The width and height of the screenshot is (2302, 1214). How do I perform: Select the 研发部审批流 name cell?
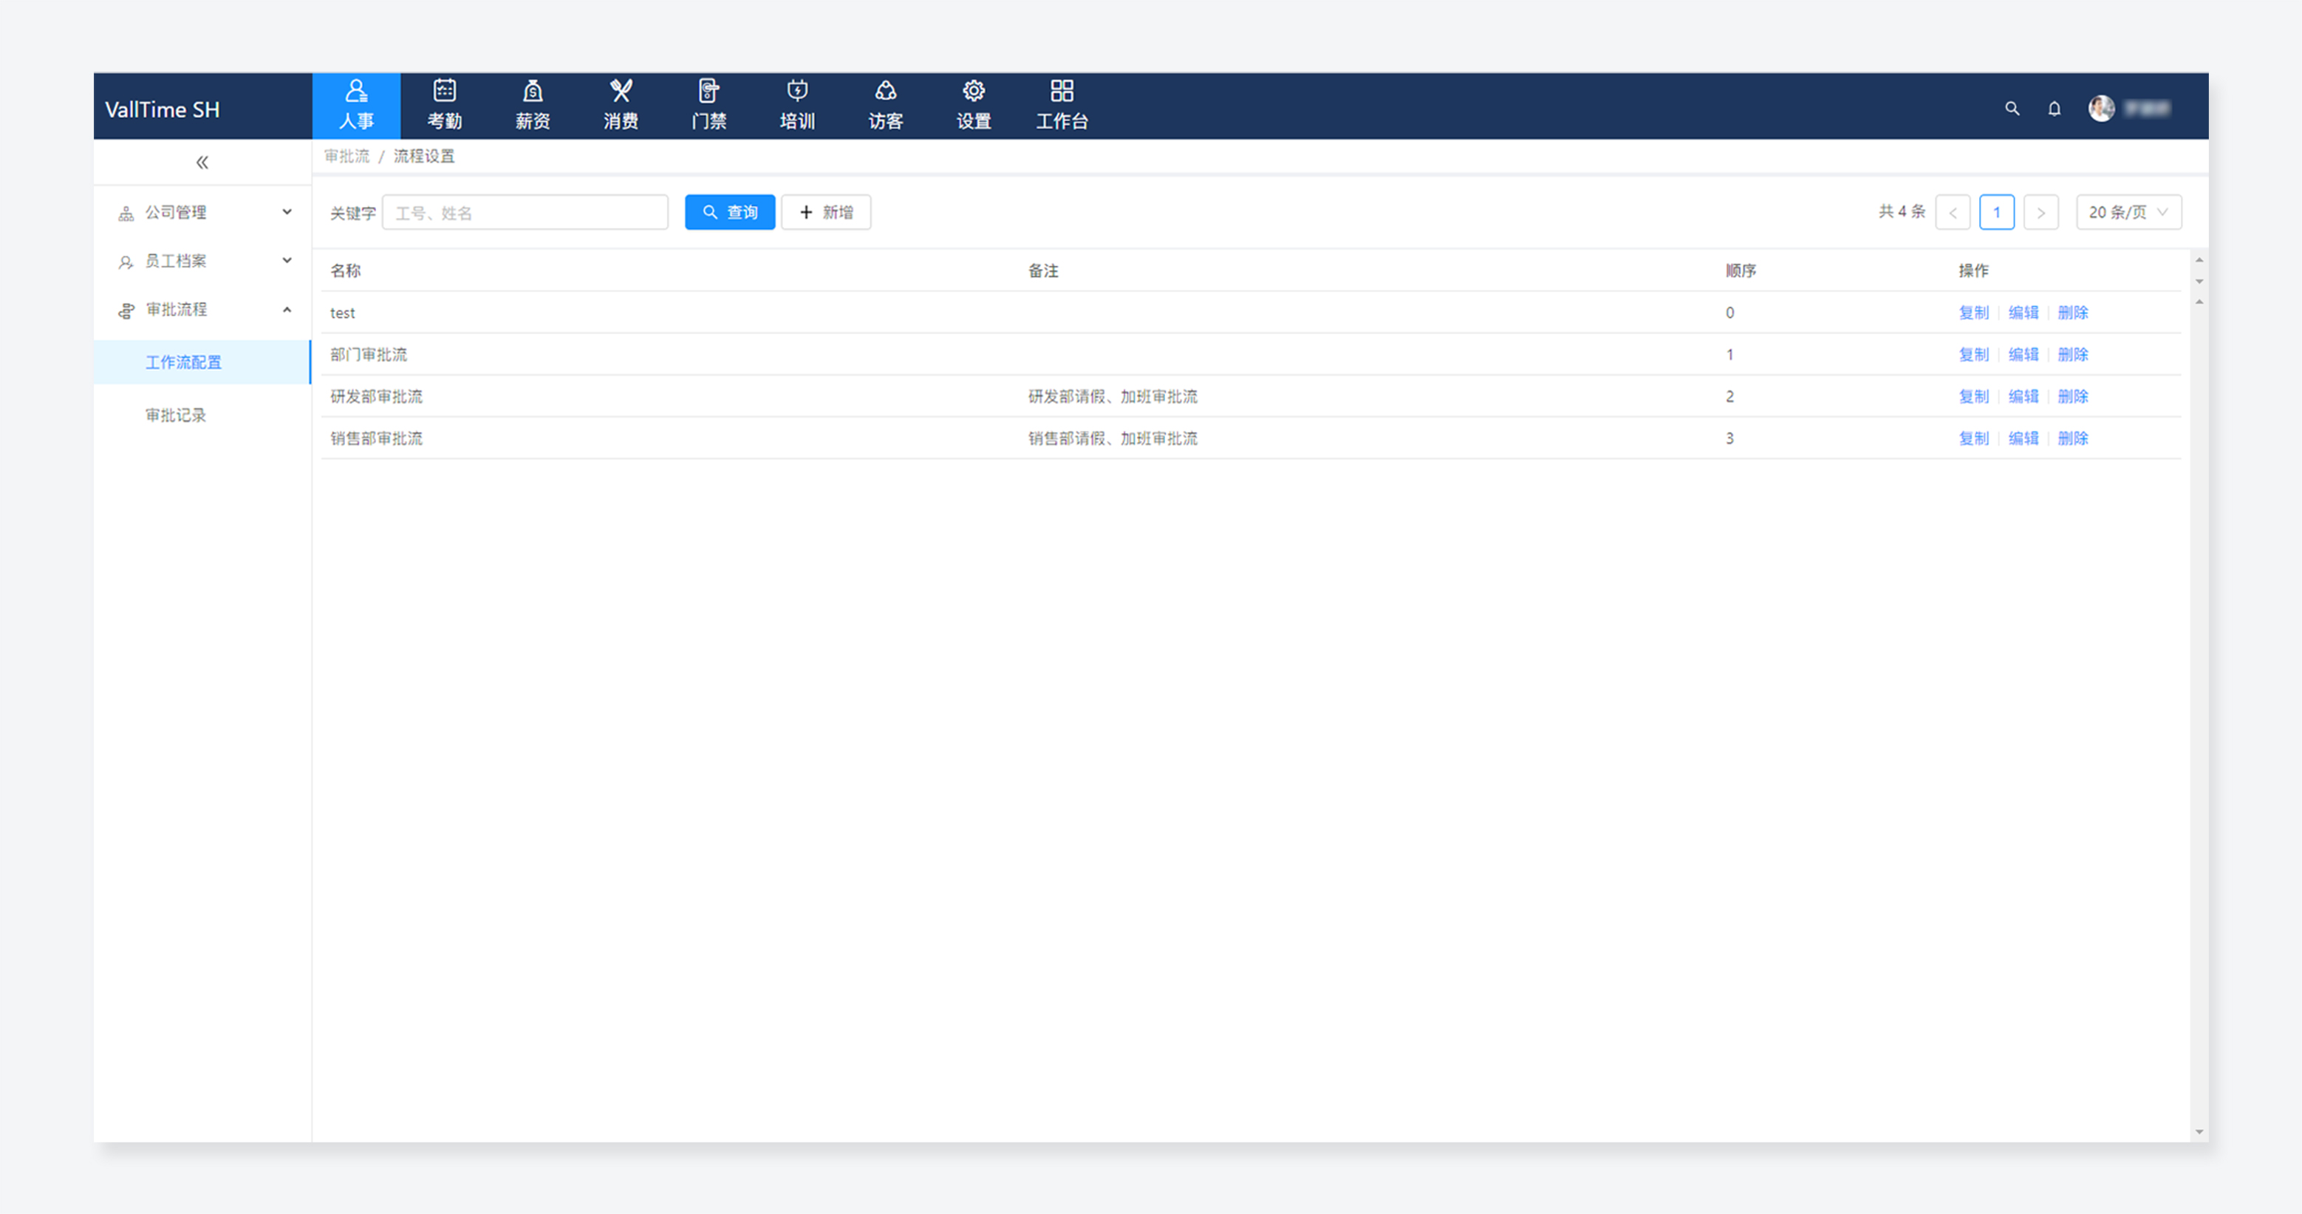376,397
